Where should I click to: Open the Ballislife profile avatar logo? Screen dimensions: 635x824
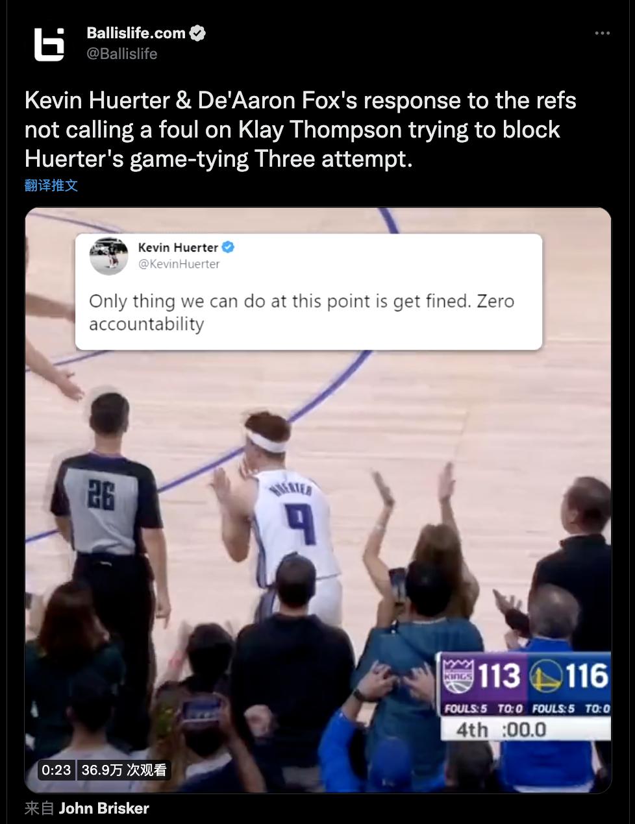pyautogui.click(x=49, y=43)
